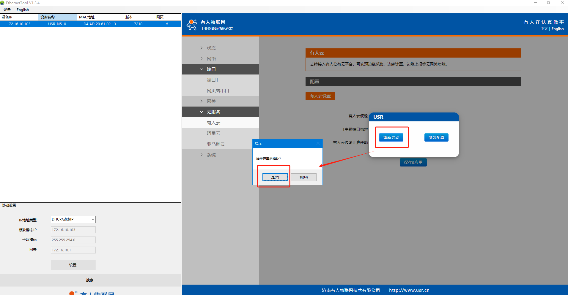568x295 pixels.
Task: Confirm restart with 是(Y) button
Action: click(275, 177)
